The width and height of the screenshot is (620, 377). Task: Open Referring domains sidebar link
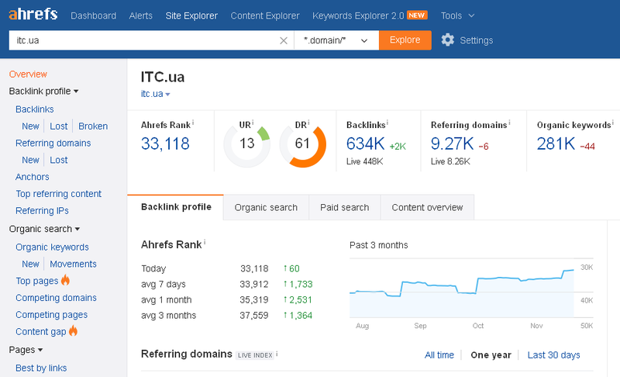click(53, 144)
